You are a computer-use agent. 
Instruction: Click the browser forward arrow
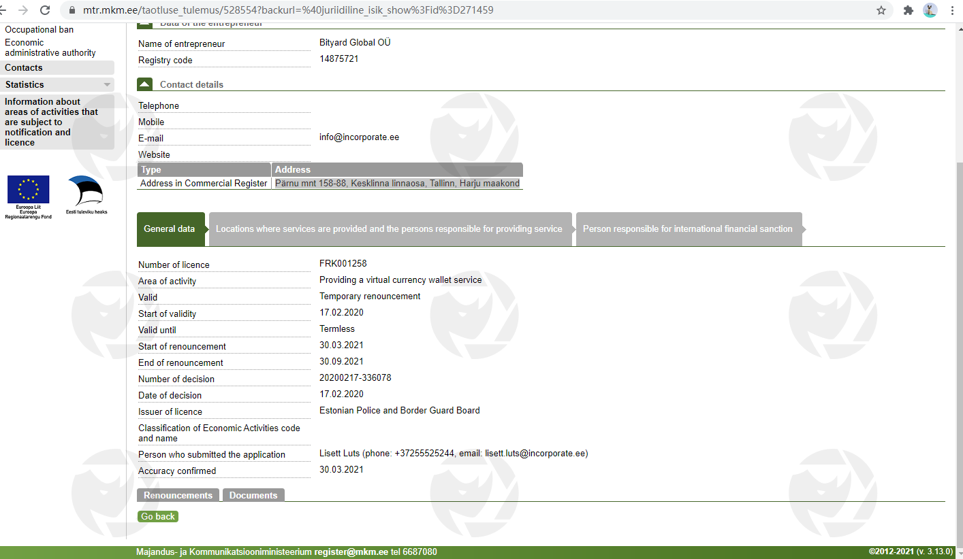click(x=23, y=10)
